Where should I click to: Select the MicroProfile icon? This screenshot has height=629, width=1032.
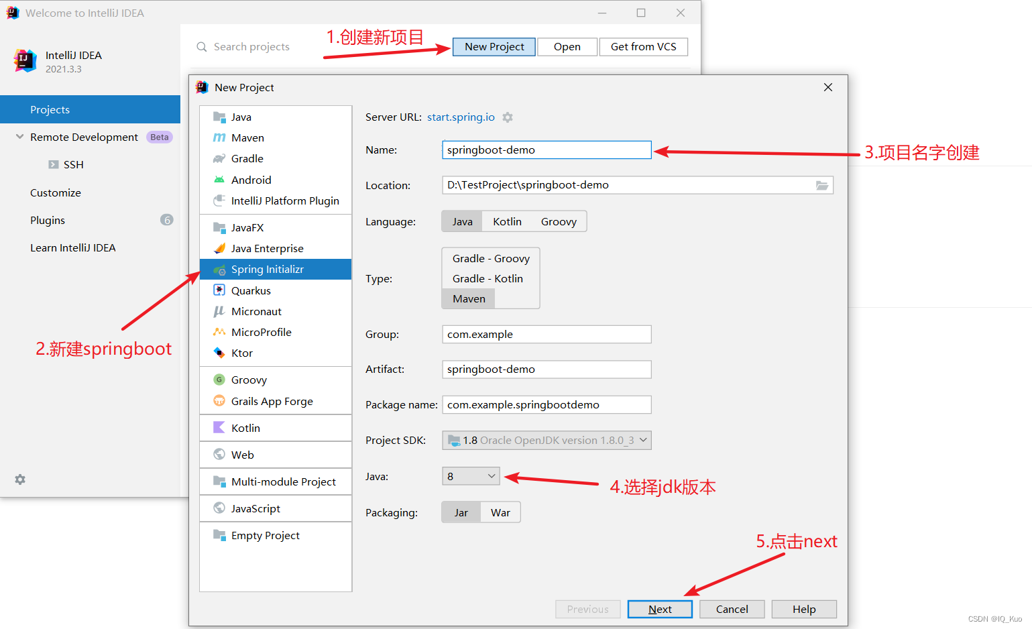(x=219, y=332)
